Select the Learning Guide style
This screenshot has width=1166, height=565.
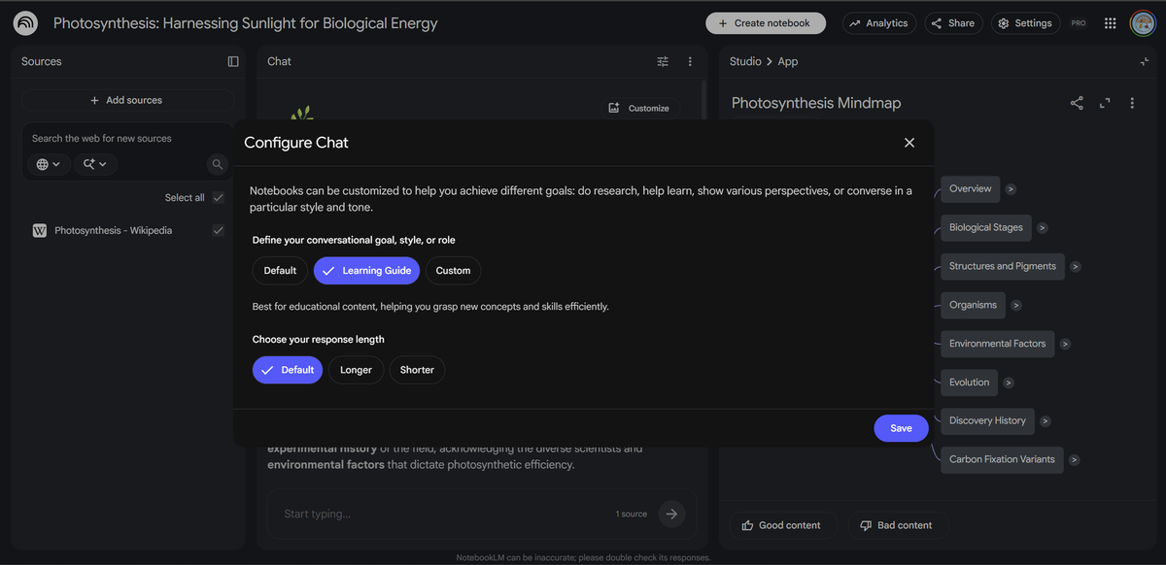coord(366,271)
